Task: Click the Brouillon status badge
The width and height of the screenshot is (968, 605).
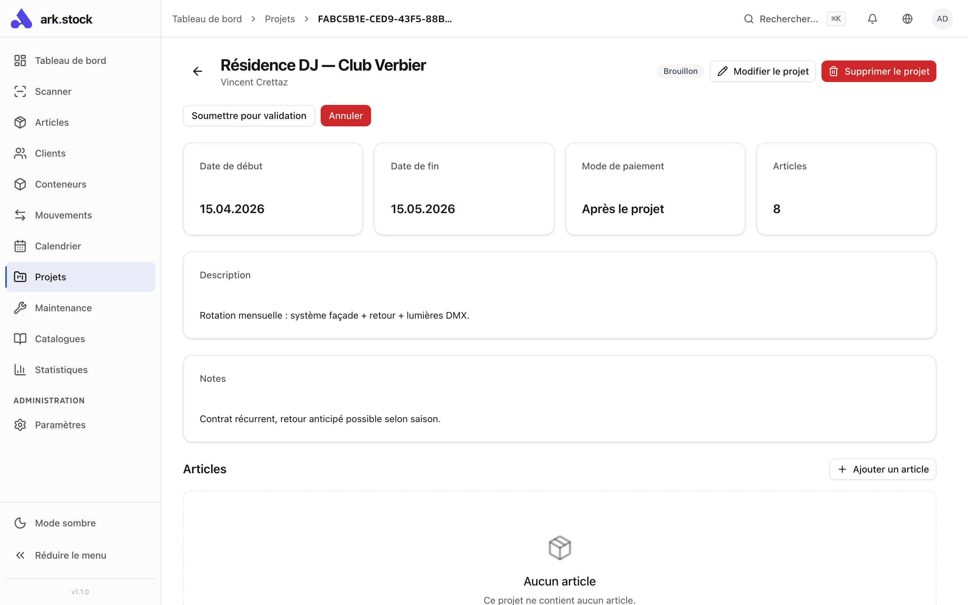Action: (x=680, y=71)
